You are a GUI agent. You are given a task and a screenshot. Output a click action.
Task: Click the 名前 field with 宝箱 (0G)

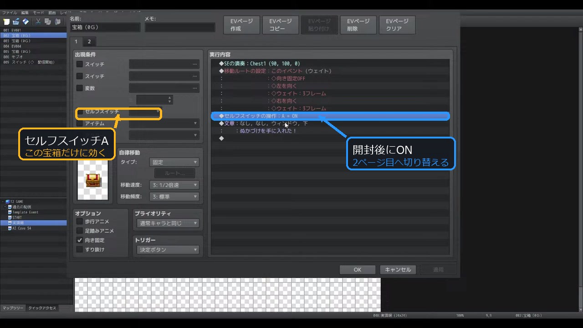[105, 27]
